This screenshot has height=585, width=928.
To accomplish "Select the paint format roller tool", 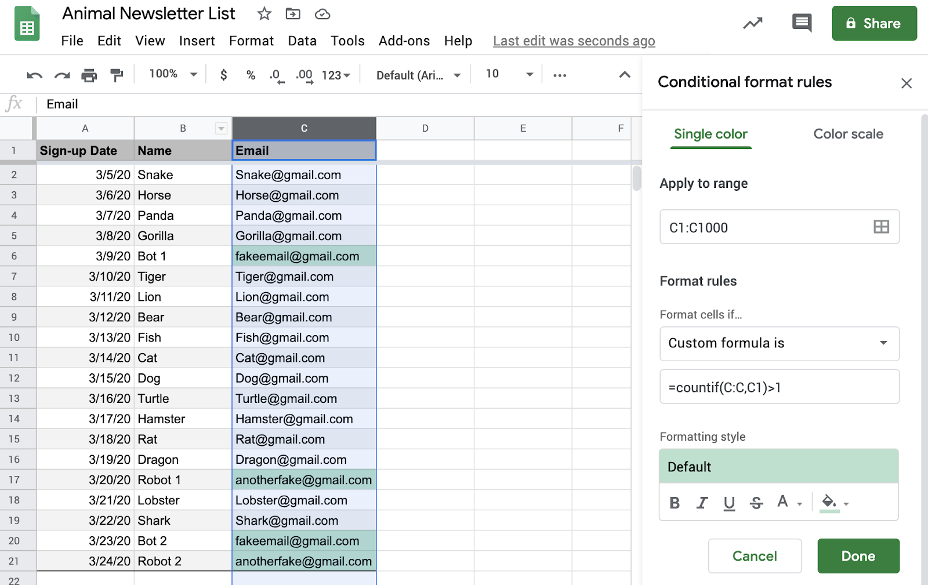I will coord(117,75).
